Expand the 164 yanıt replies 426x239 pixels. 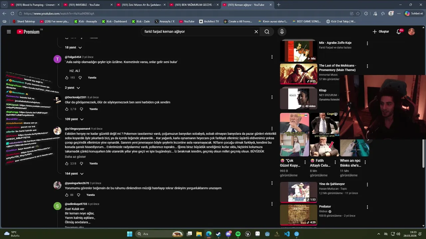tap(74, 174)
